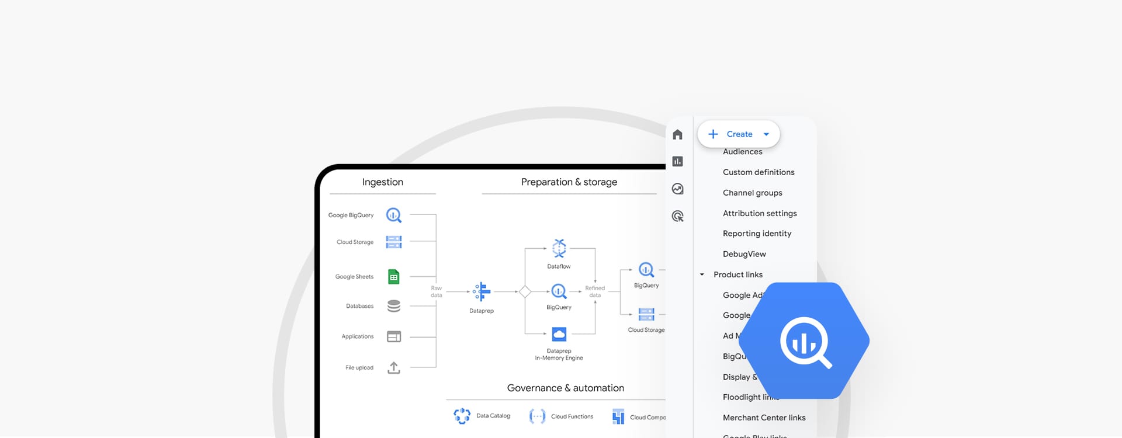Open the Create dropdown arrow
1122x438 pixels.
[766, 134]
